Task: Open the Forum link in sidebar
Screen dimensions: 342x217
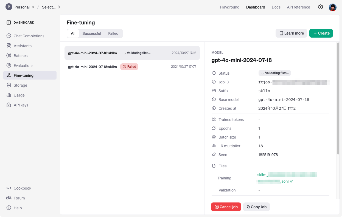Action: click(x=19, y=198)
